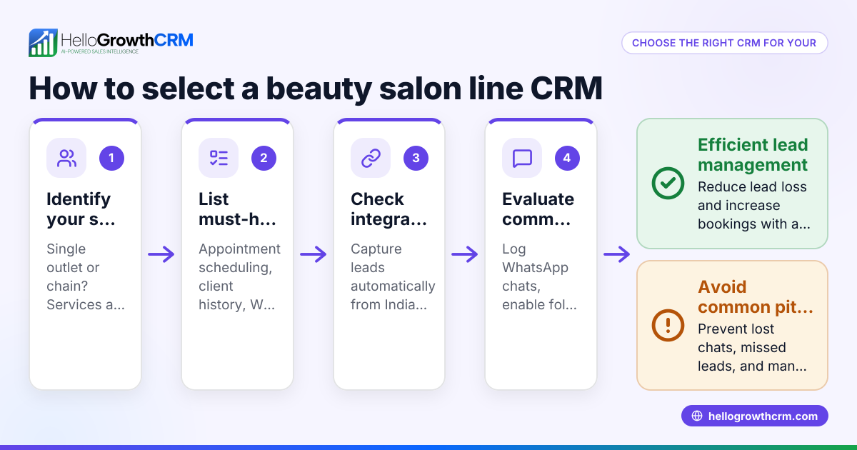Viewport: 857px width, 450px height.
Task: Click the HelloGrowthCRM bar-chart logo icon
Action: [x=43, y=43]
